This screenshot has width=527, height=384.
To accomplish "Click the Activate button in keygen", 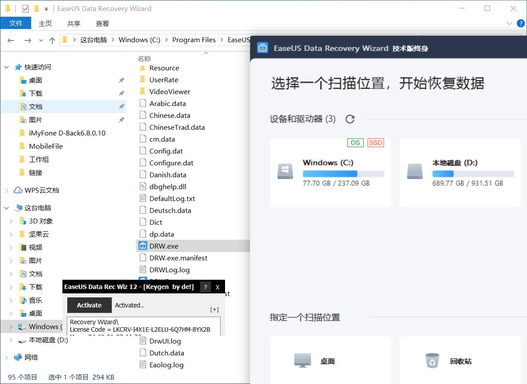I will (x=89, y=305).
